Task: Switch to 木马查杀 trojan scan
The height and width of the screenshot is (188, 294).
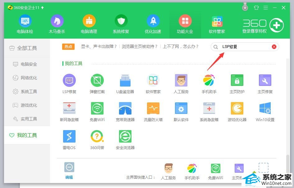Action: tap(57, 24)
